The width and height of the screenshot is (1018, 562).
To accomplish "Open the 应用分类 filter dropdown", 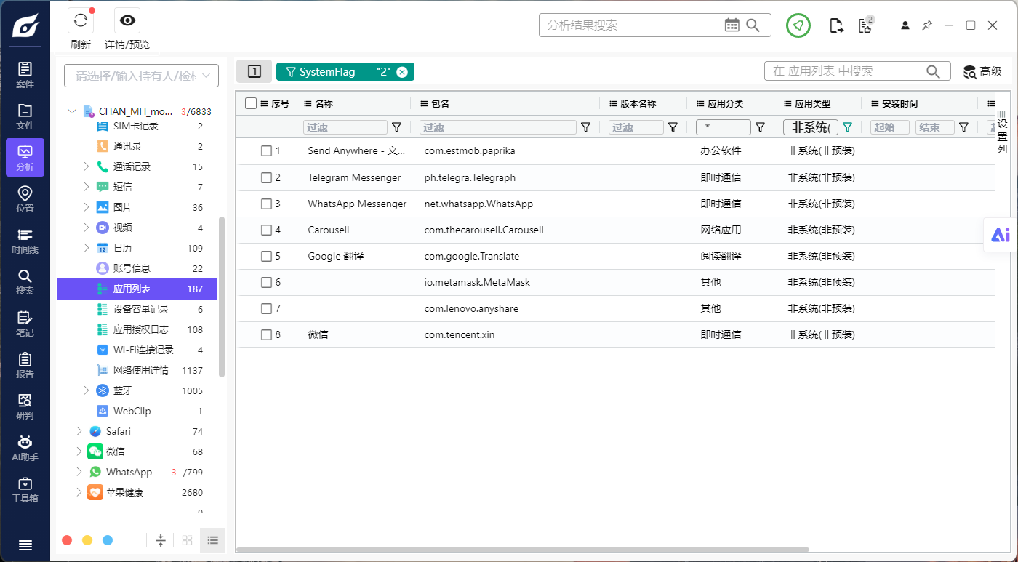I will tap(723, 127).
